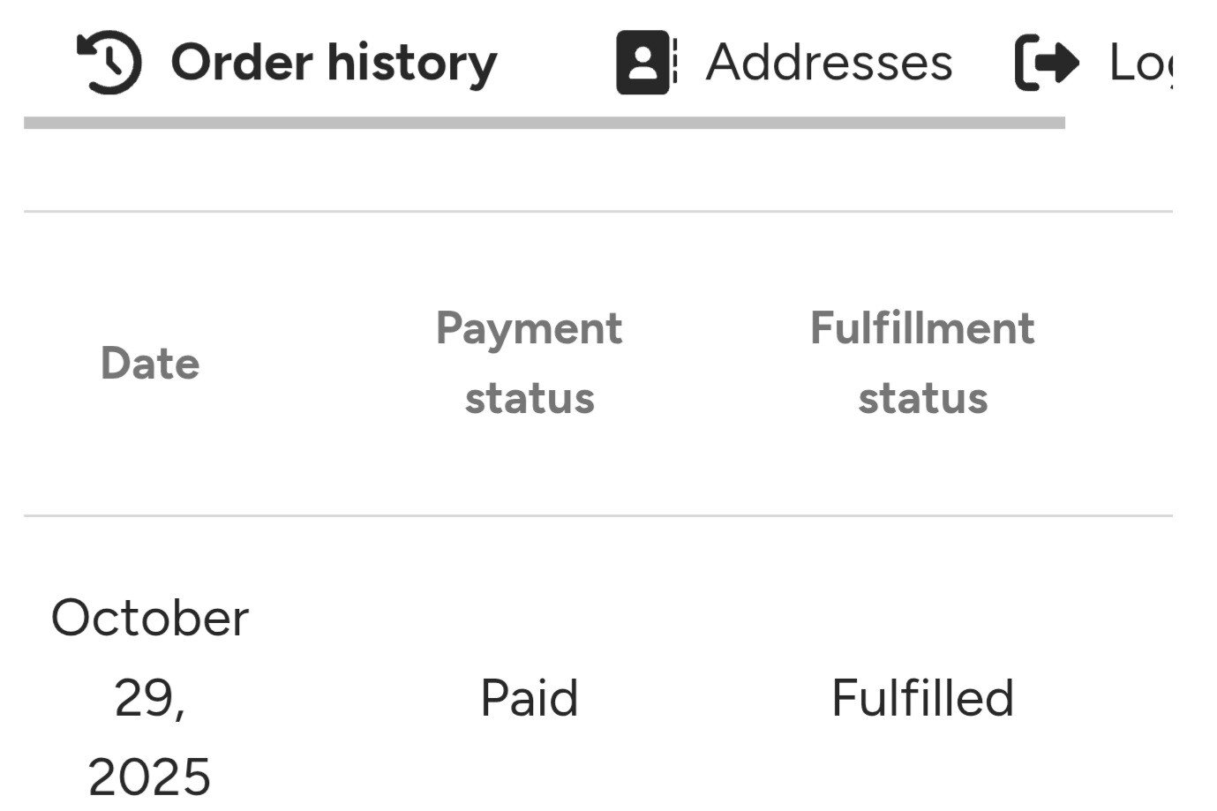Click the word status under Fulfillment
This screenshot has height=811, width=1217.
coord(922,398)
